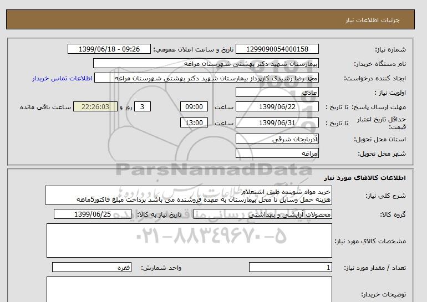Open the اطلاعات تماس خریدار link
Screen dimensions: 427x302
point(62,78)
